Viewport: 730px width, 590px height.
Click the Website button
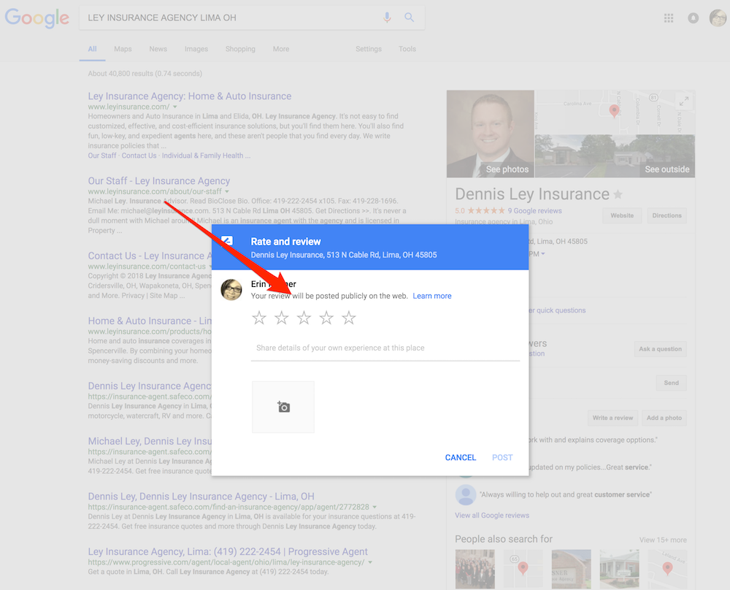tap(622, 215)
